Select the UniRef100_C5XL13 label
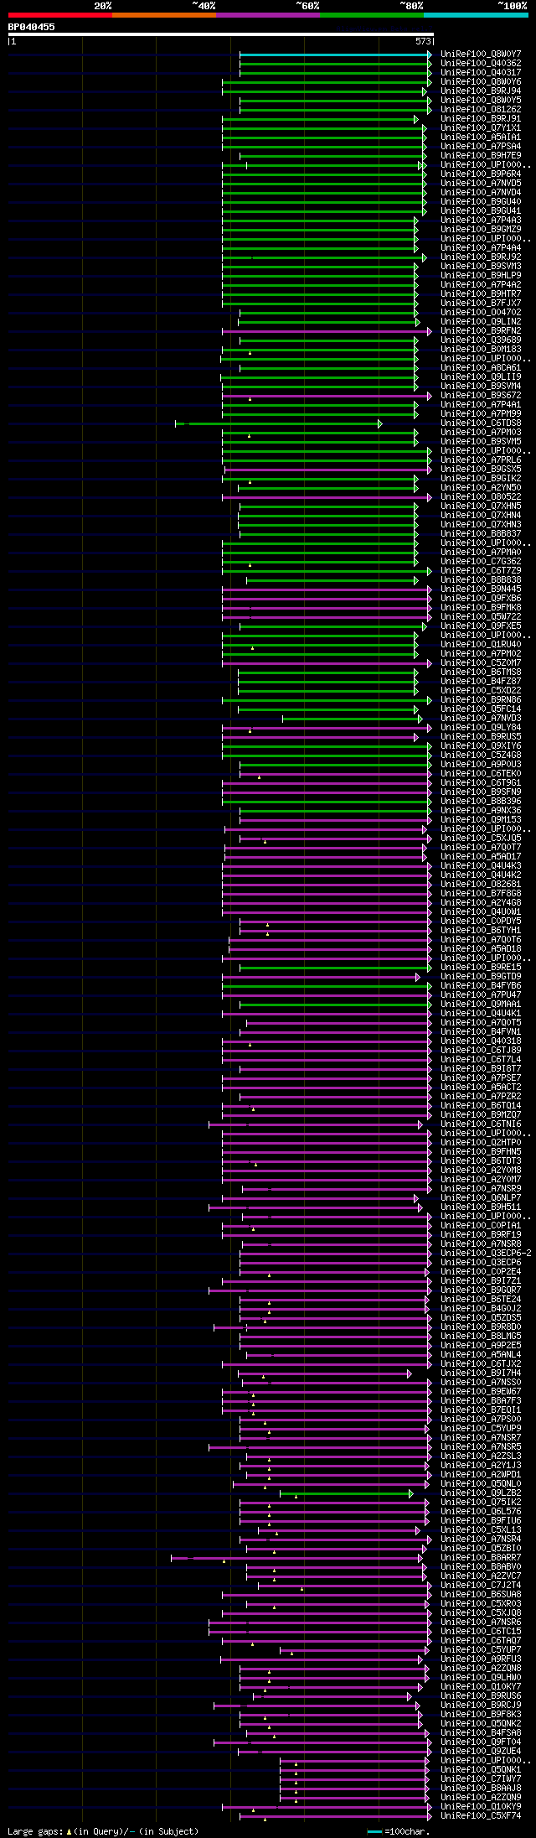Screen dimensions: 536x1838 [481, 1530]
